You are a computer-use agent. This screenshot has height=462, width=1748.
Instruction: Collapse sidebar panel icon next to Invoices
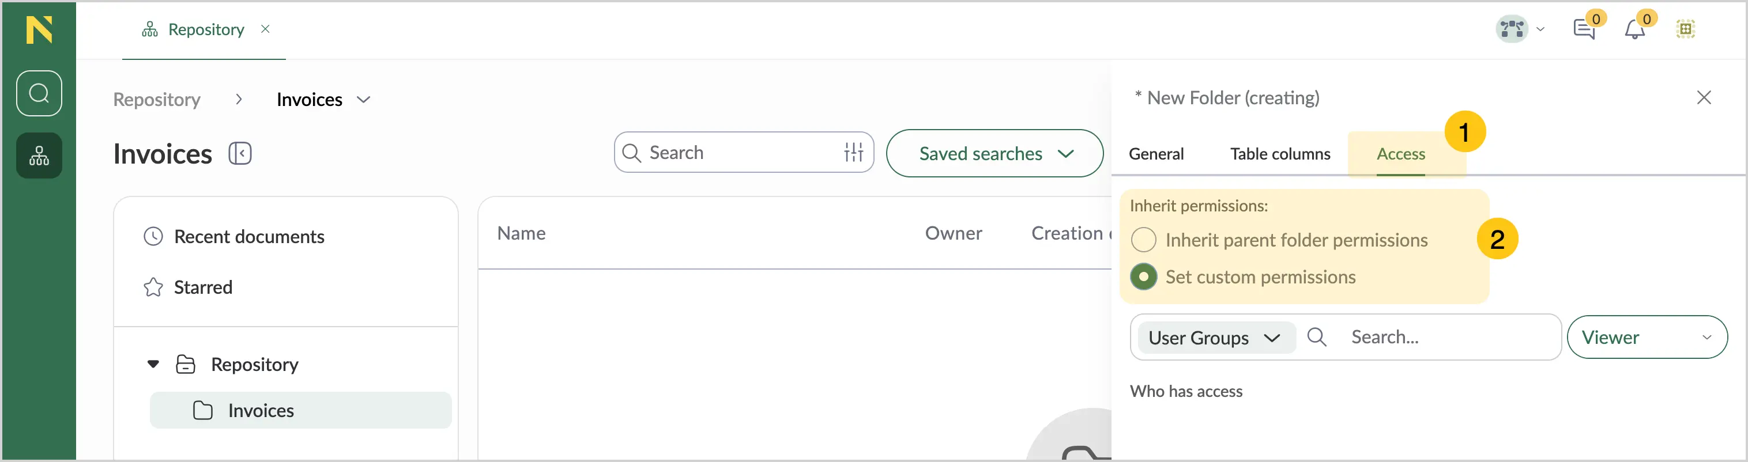click(240, 153)
